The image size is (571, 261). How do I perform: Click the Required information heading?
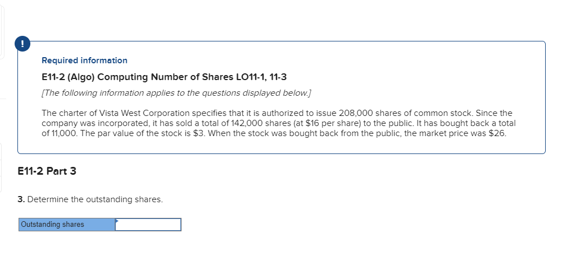click(84, 60)
